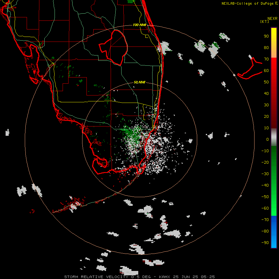
Task: Click the -20 value on velocity scale
Action: (265, 162)
